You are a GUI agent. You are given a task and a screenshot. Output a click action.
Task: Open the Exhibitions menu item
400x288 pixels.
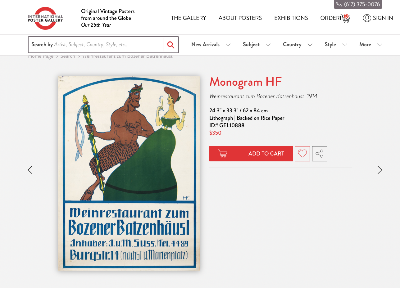pyautogui.click(x=291, y=18)
